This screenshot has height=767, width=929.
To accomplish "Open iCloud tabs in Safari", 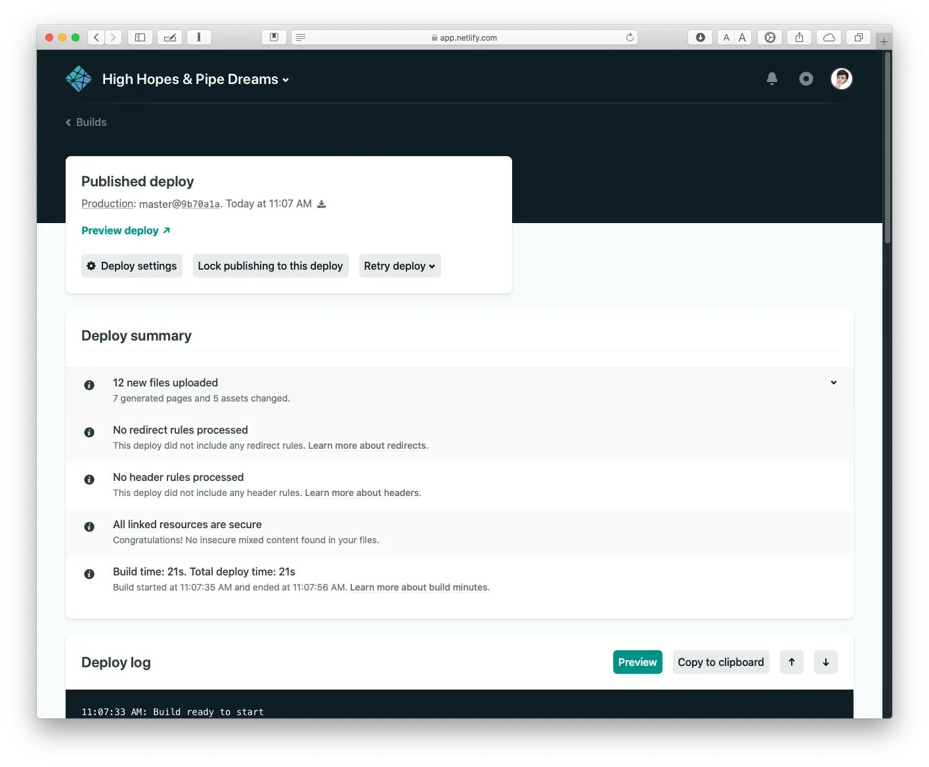I will tap(829, 37).
